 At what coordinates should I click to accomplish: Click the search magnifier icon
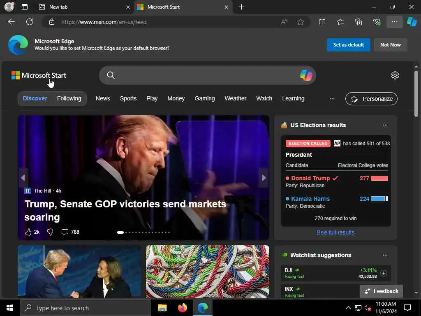coord(111,75)
